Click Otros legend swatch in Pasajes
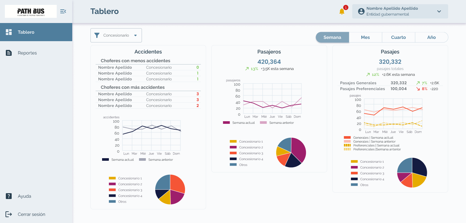Image resolution: width=466 pixels, height=223 pixels. [x=354, y=185]
